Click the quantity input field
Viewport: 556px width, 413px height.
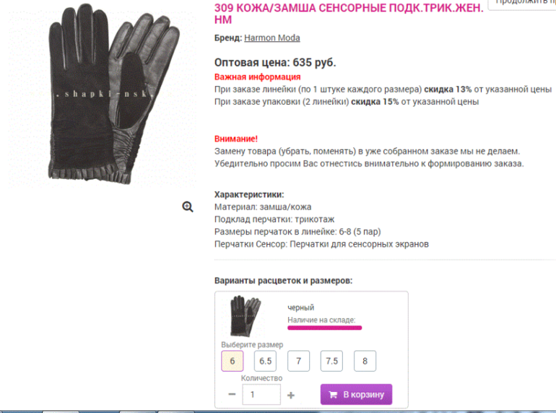click(261, 395)
